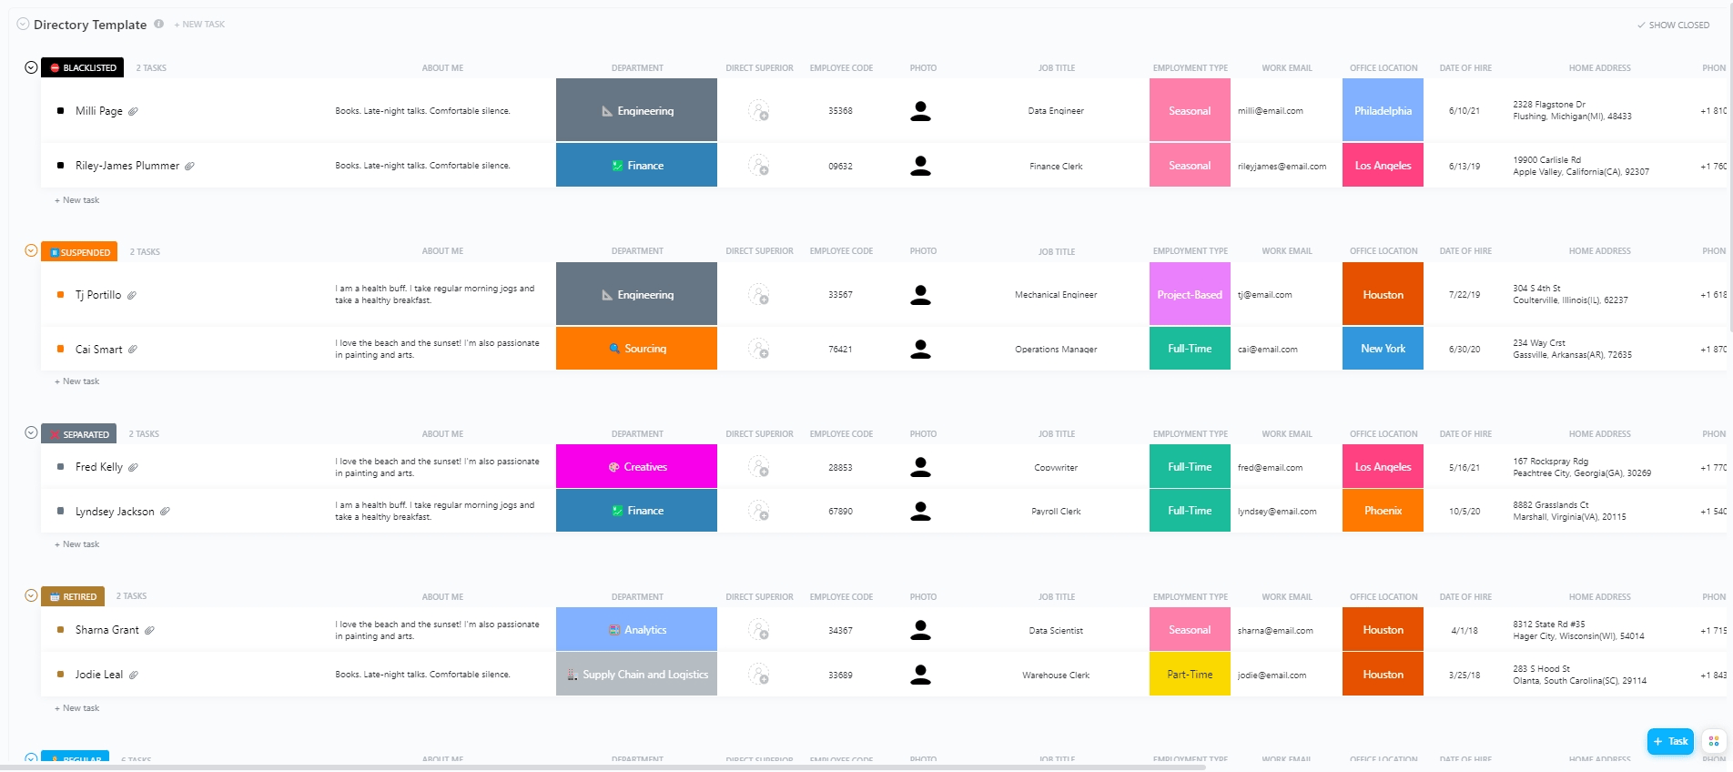Sort by Employee Code header in Blacklisted group
The height and width of the screenshot is (772, 1733).
click(x=841, y=68)
